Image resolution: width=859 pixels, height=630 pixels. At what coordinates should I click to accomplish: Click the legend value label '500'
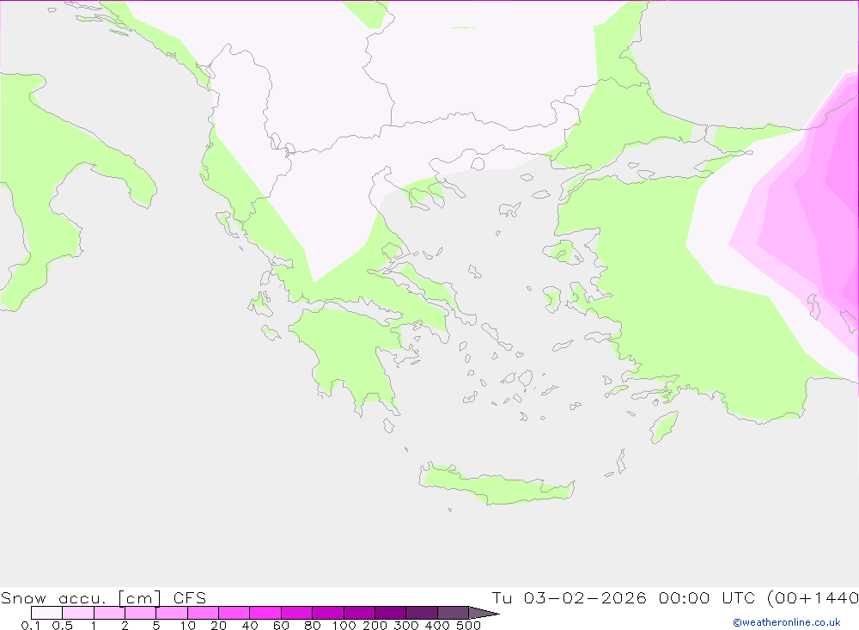click(x=468, y=625)
